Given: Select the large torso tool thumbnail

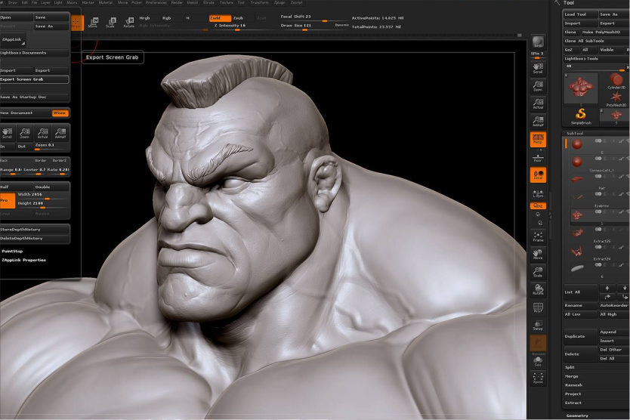Looking at the screenshot, I should [581, 88].
